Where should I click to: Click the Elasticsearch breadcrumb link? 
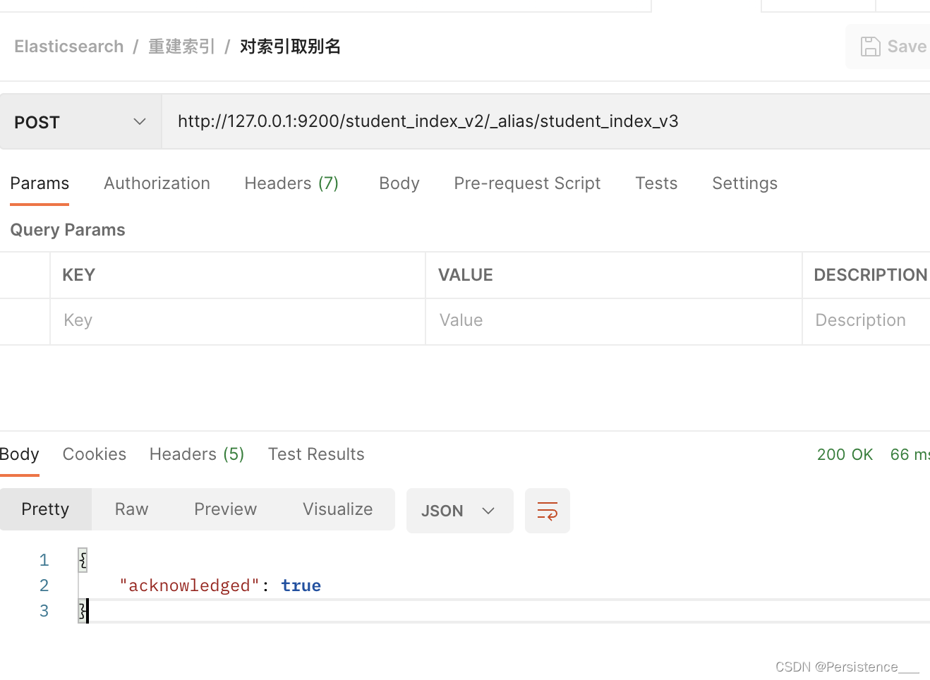pyautogui.click(x=69, y=47)
